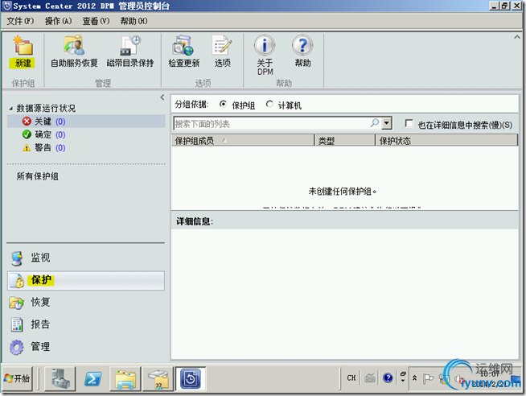Click the 搜索下面的列表 search field
Screen dimensions: 526x396
click(271, 123)
